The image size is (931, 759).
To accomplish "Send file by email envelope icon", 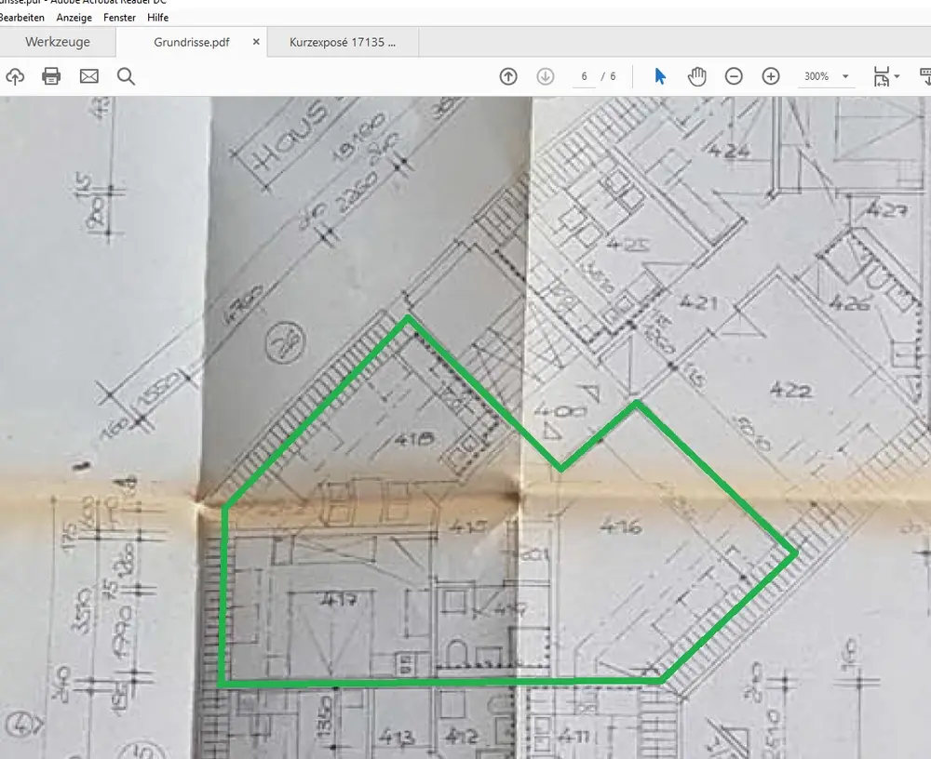I will (x=88, y=76).
